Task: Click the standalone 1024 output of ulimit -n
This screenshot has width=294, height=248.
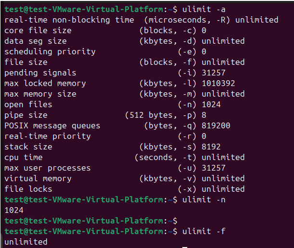Action: click(x=14, y=211)
